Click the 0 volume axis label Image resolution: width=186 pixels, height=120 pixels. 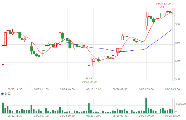point(176,112)
